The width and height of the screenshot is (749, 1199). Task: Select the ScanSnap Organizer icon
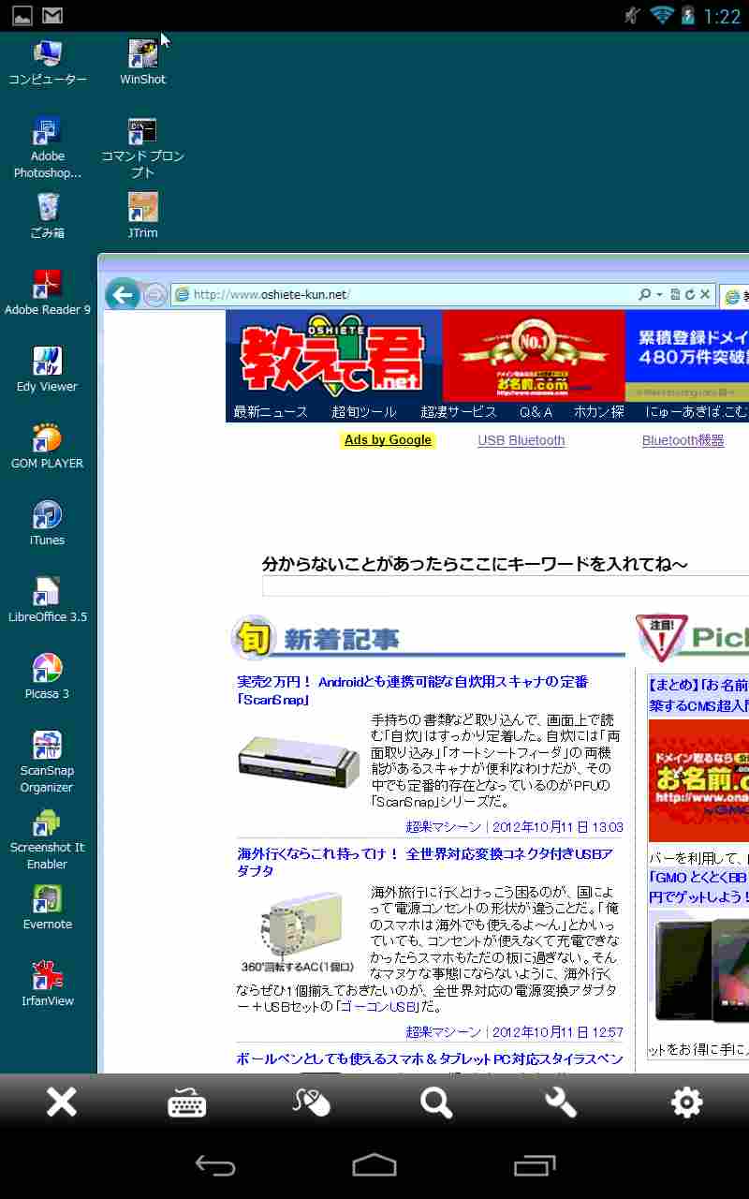48,762
